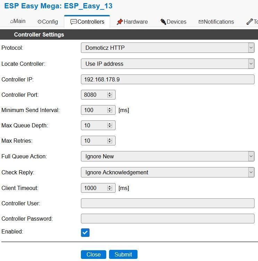Screen dimensions: 258x261
Task: Click the Max Retries: label
Action: coord(17,141)
